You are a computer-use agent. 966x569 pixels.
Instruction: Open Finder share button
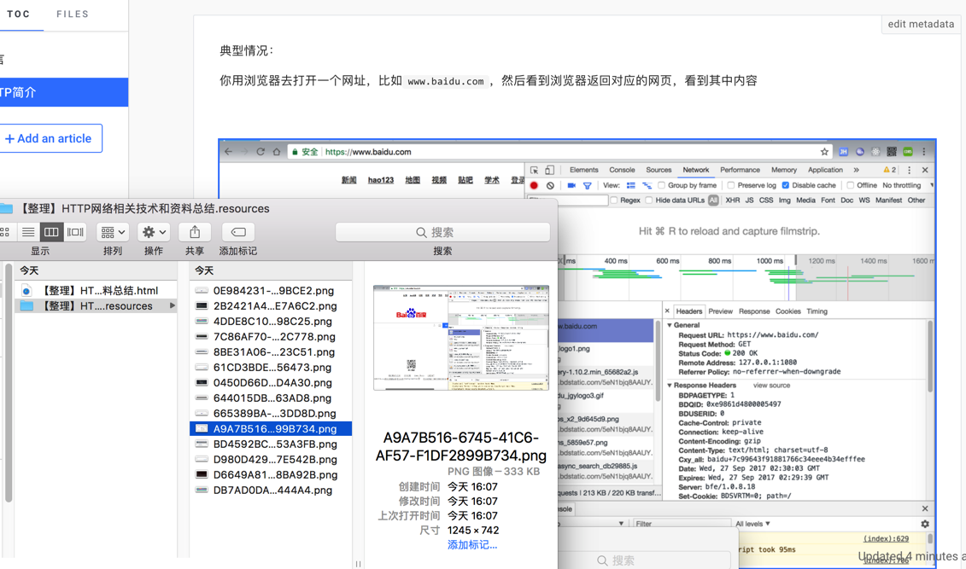point(195,232)
